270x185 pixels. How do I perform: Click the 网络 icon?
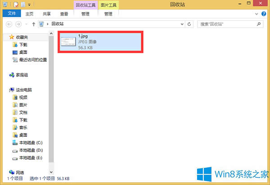12,172
